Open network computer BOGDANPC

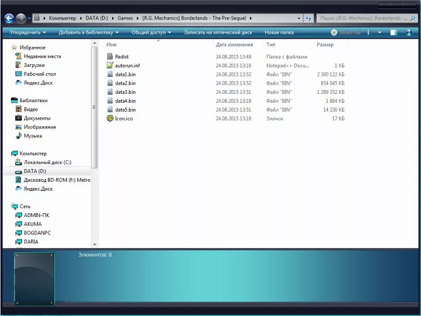(33, 233)
